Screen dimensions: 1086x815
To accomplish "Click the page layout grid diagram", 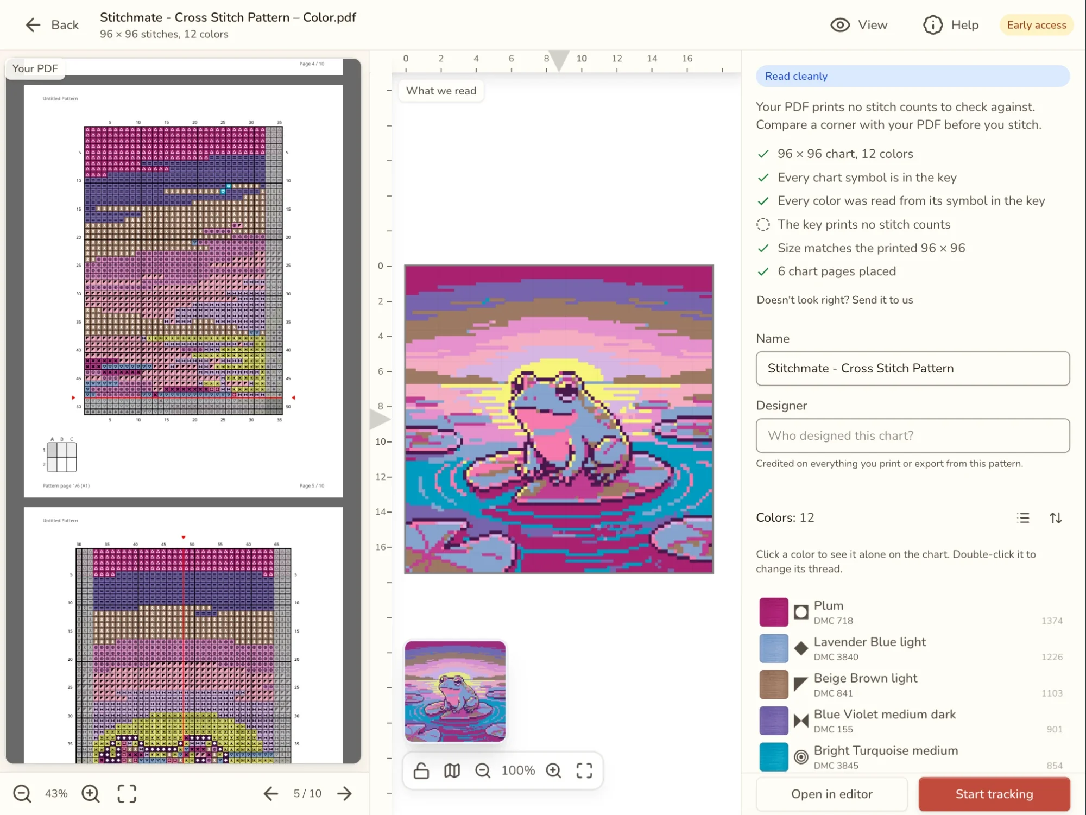I will tap(61, 456).
